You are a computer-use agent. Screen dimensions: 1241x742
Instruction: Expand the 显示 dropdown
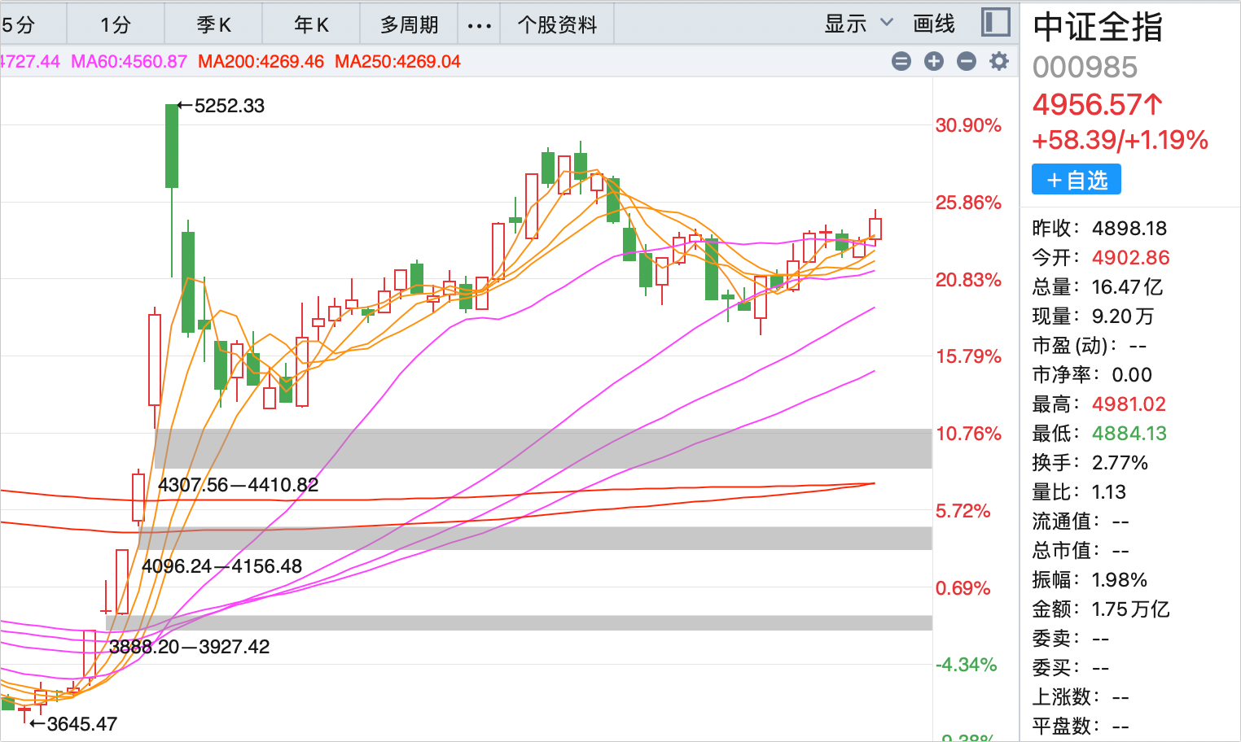coord(859,24)
